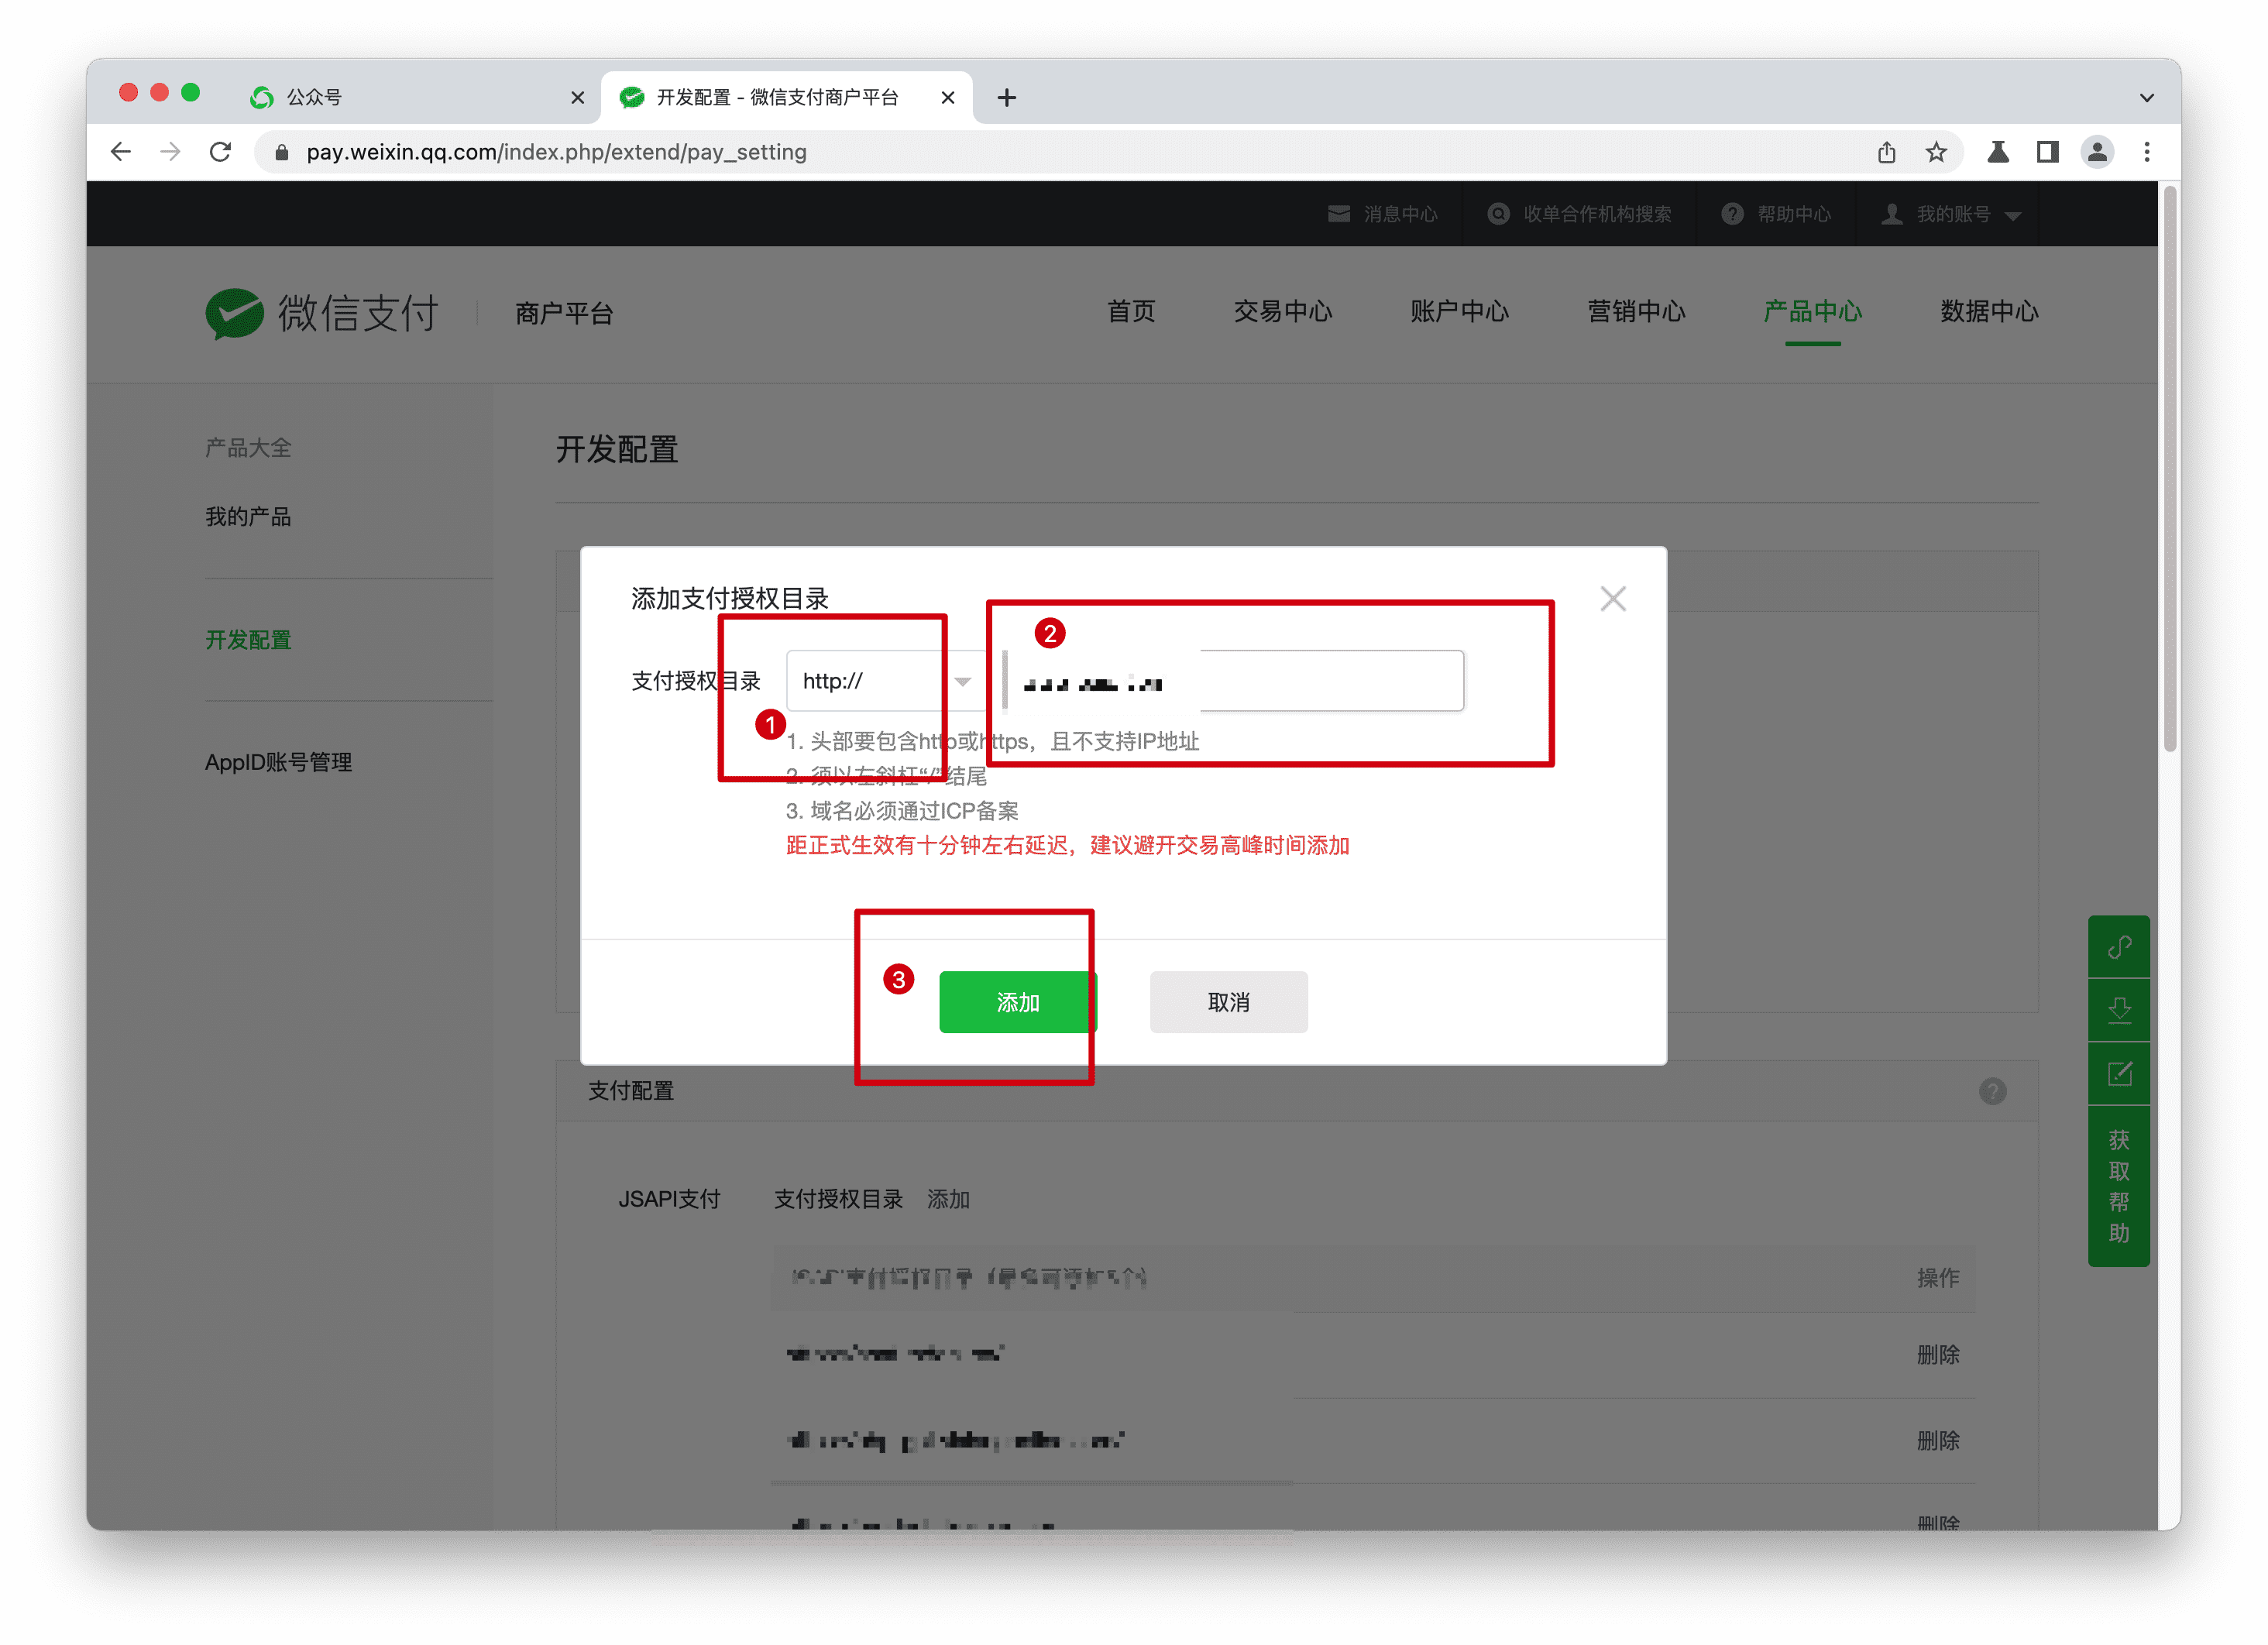Click the 取消 button
Viewport: 2268px width, 1645px height.
point(1229,1002)
